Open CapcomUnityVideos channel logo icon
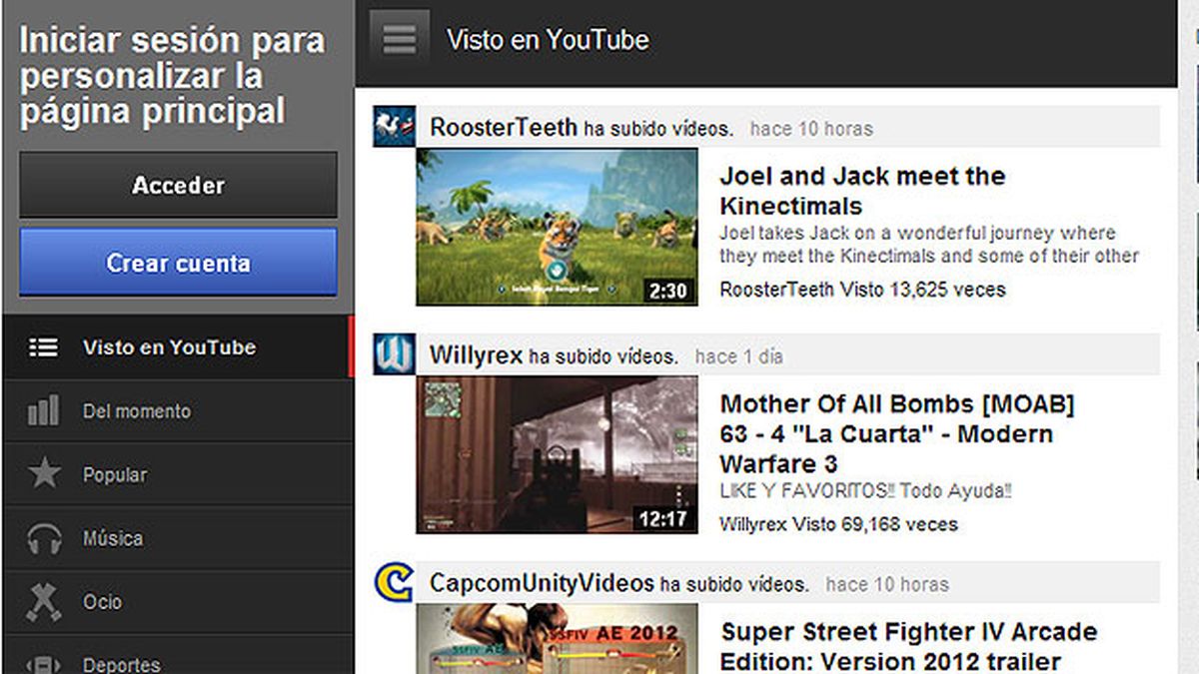The width and height of the screenshot is (1199, 674). pos(394,582)
